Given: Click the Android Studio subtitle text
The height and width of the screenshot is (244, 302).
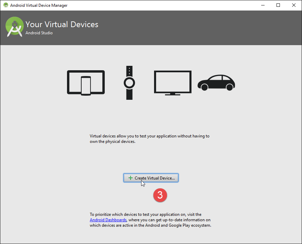Looking at the screenshot, I should [x=39, y=33].
